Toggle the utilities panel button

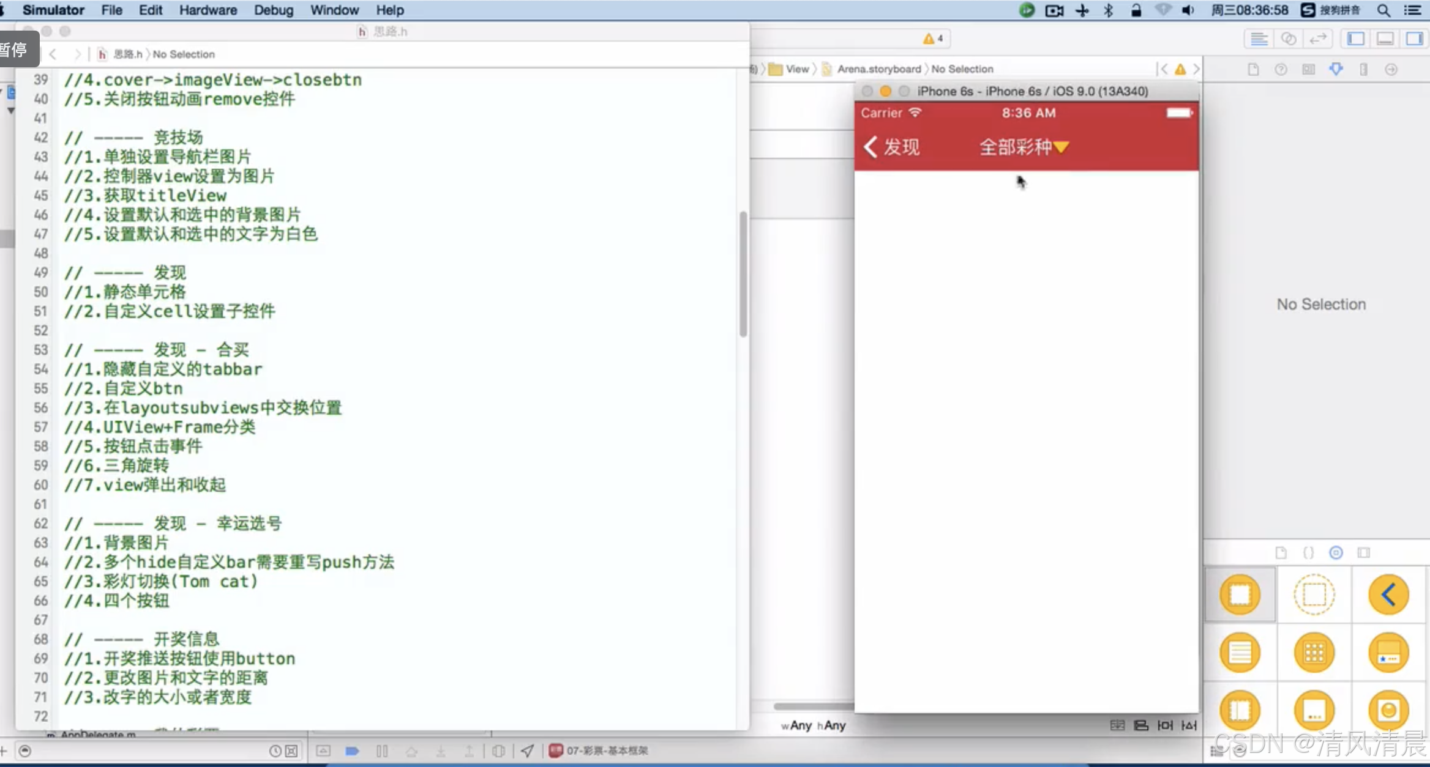pos(1415,39)
